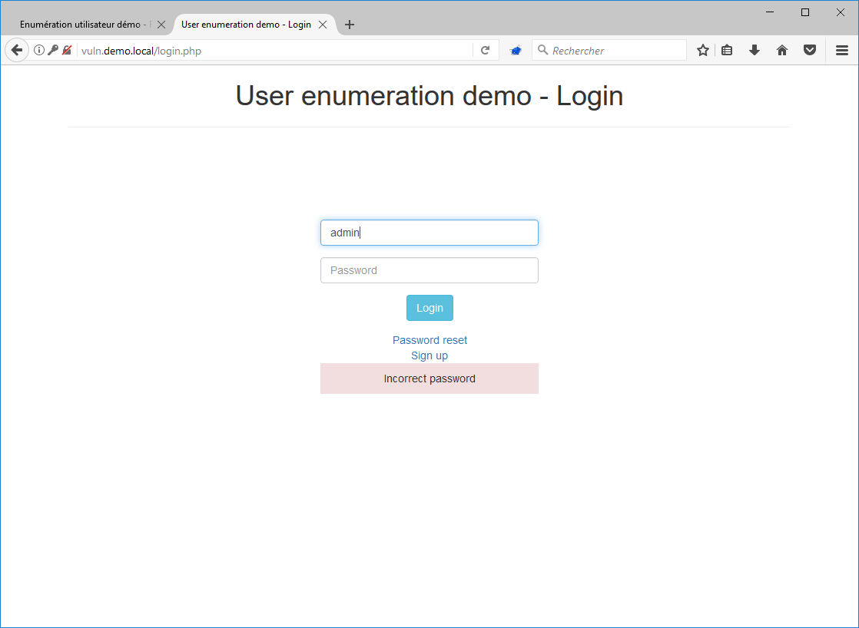
Task: Save the page to Pocket
Action: point(810,49)
